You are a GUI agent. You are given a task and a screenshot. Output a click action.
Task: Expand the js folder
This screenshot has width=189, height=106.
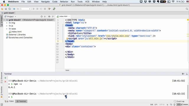(x=7, y=26)
